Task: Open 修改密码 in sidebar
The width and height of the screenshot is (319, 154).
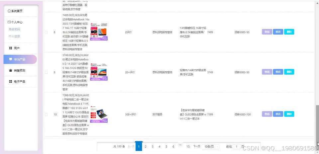Action: [14, 29]
